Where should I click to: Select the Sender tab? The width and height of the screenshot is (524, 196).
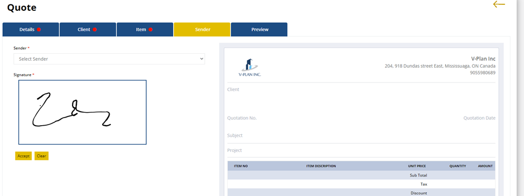pos(202,30)
